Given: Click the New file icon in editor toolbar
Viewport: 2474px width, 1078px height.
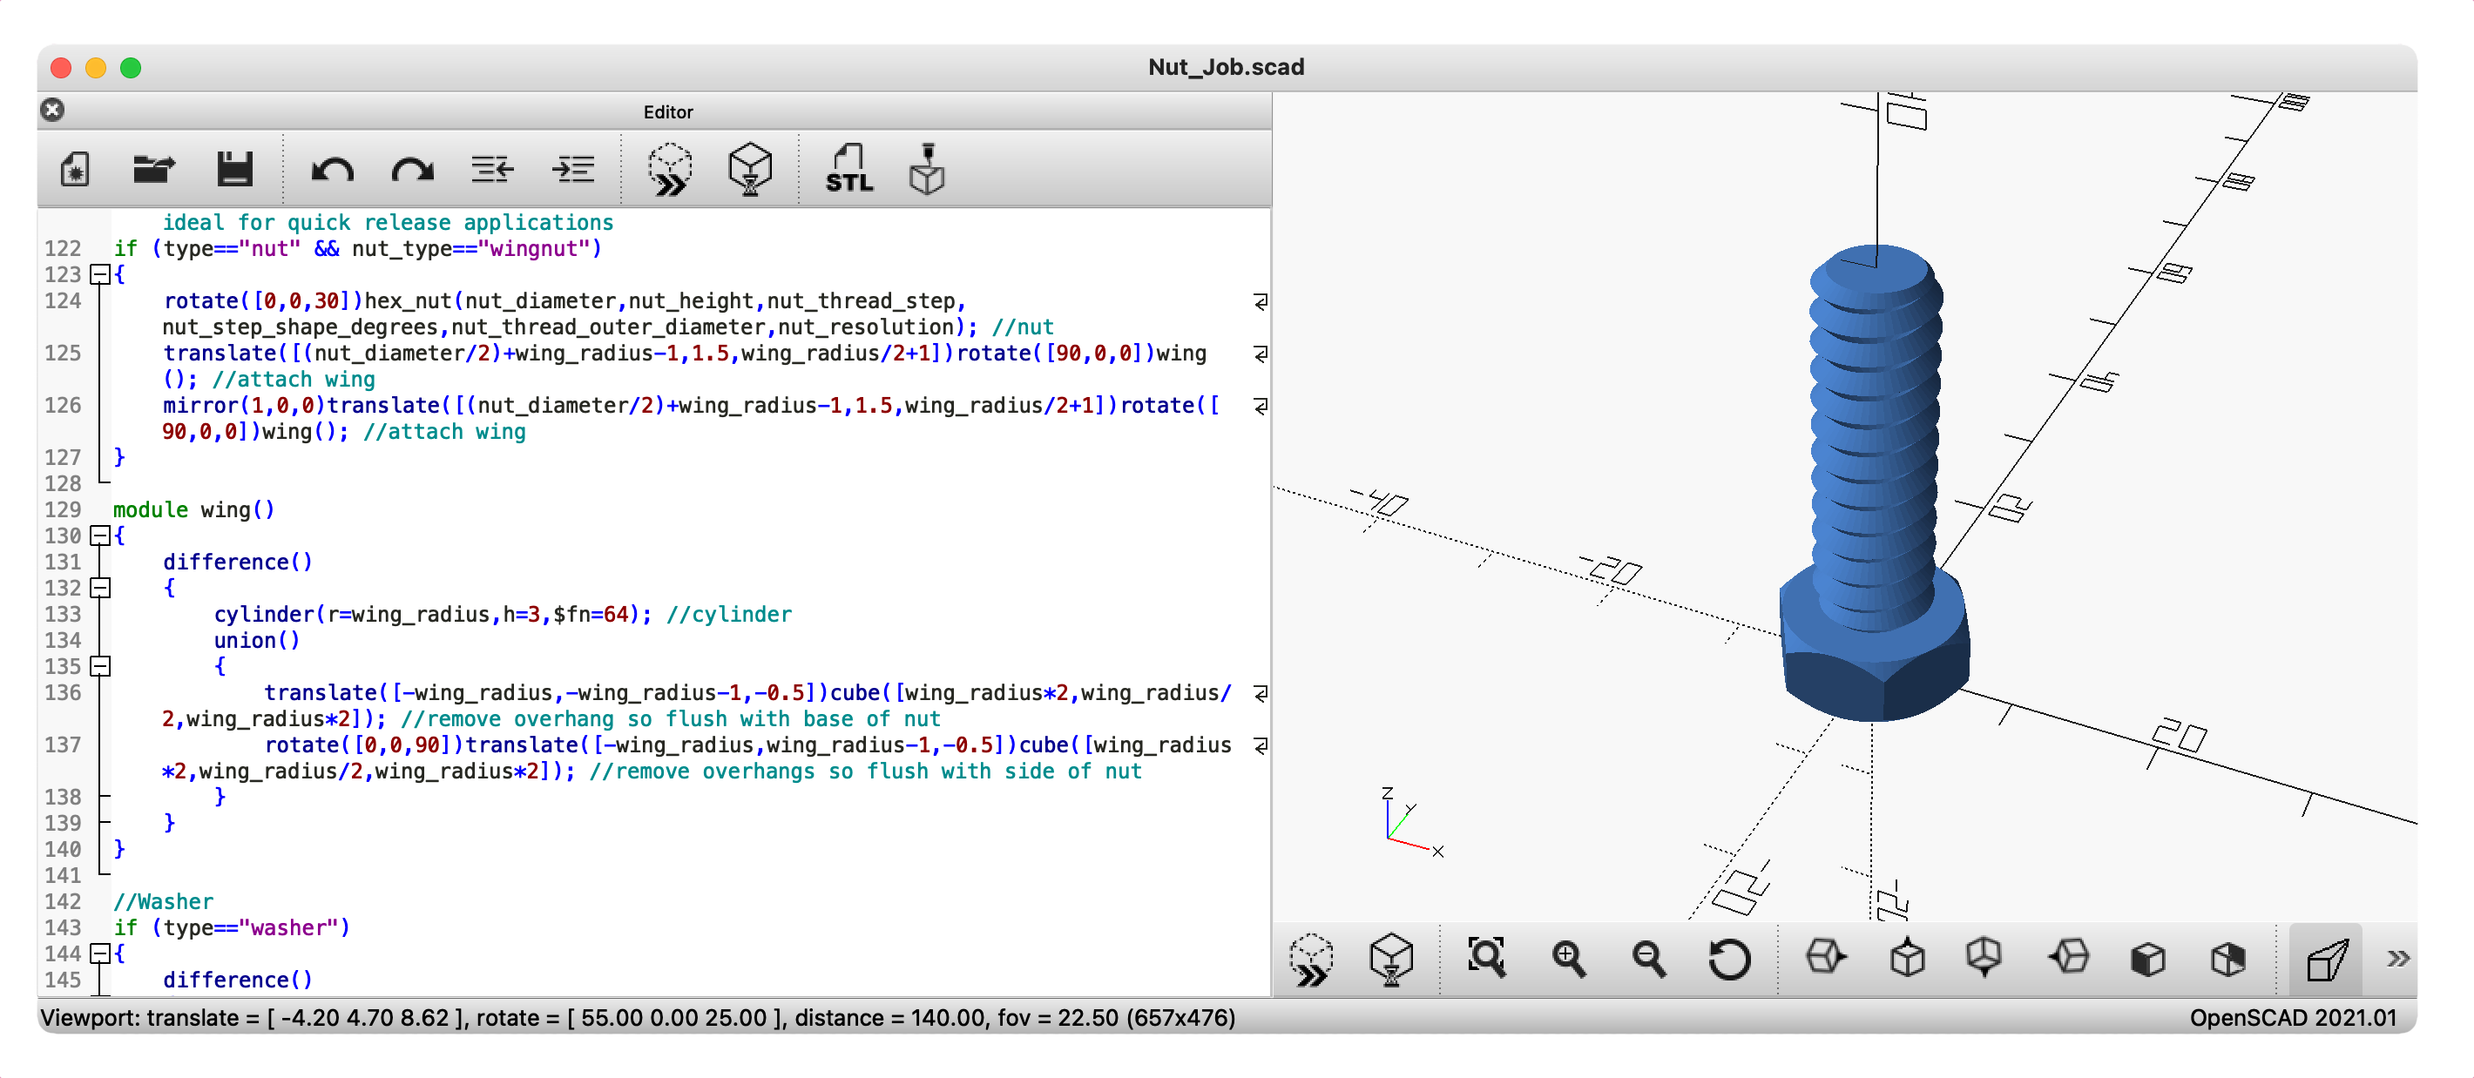Looking at the screenshot, I should [x=75, y=170].
